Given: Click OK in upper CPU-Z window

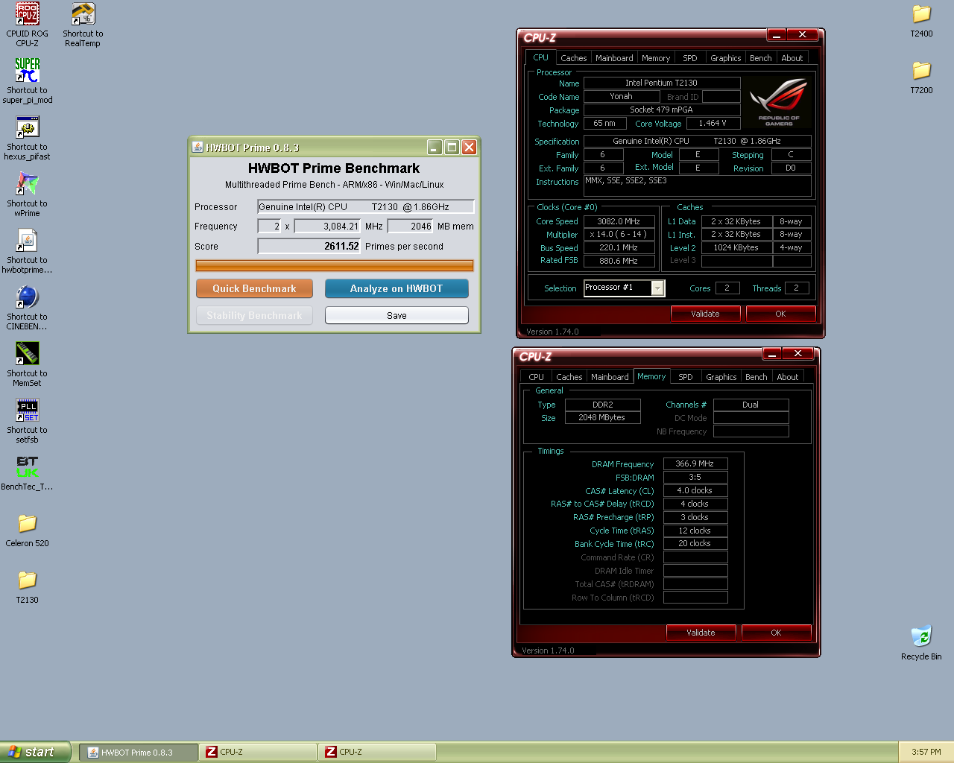Looking at the screenshot, I should [780, 314].
